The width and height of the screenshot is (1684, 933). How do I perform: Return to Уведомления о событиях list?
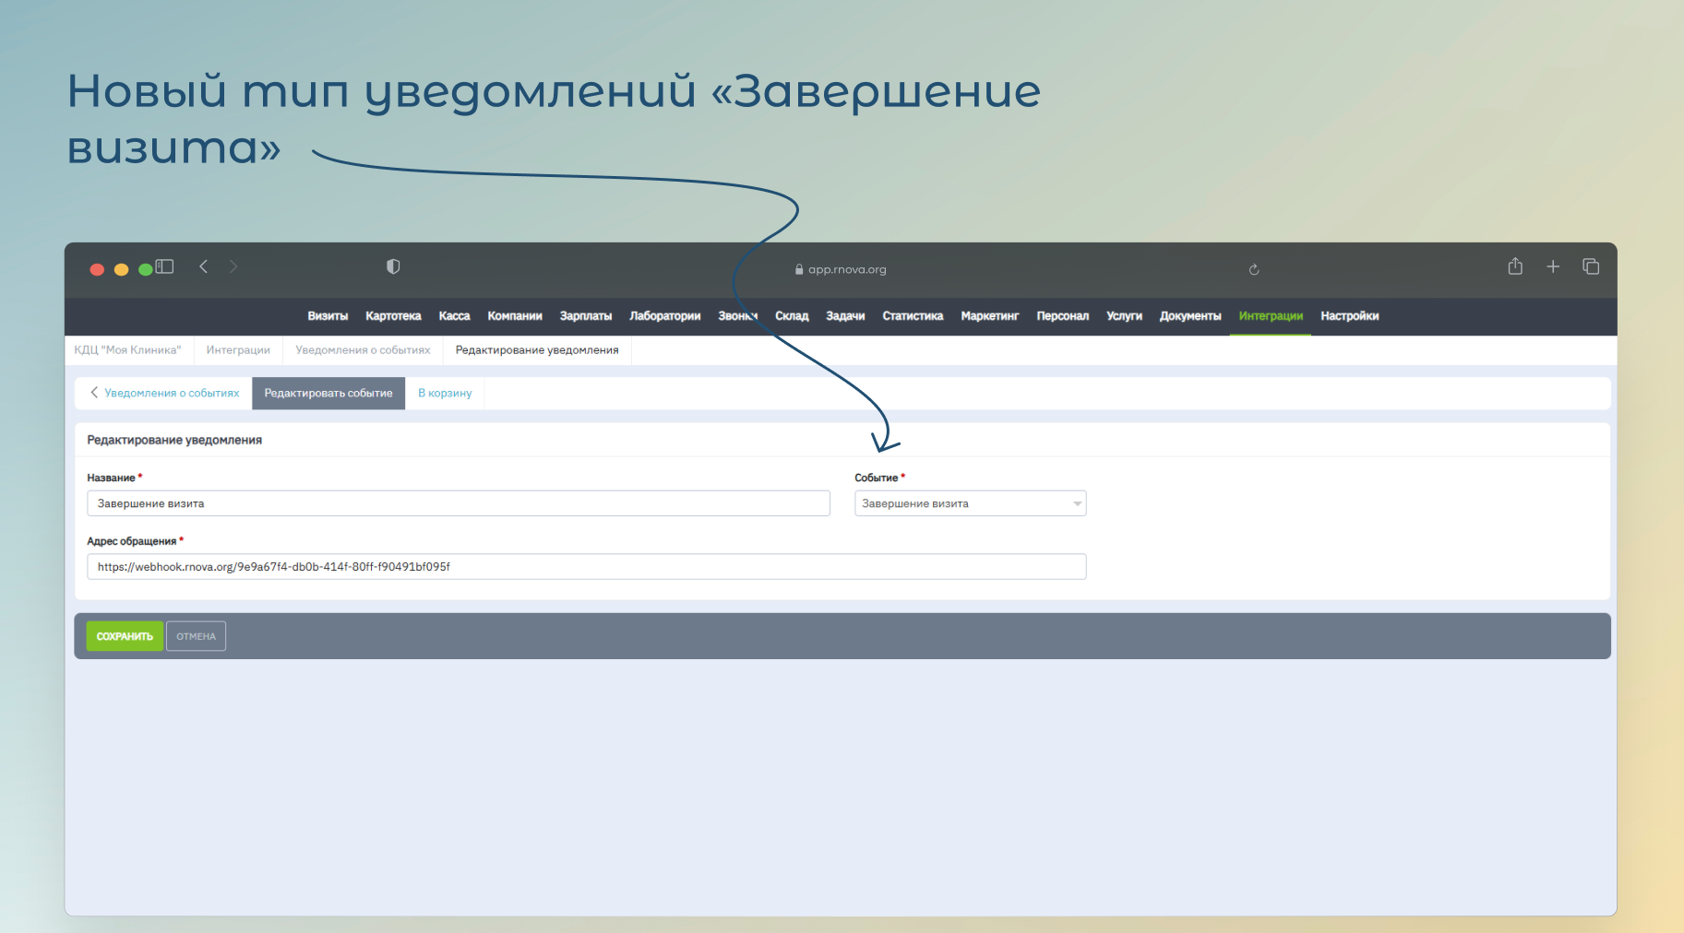(x=164, y=393)
